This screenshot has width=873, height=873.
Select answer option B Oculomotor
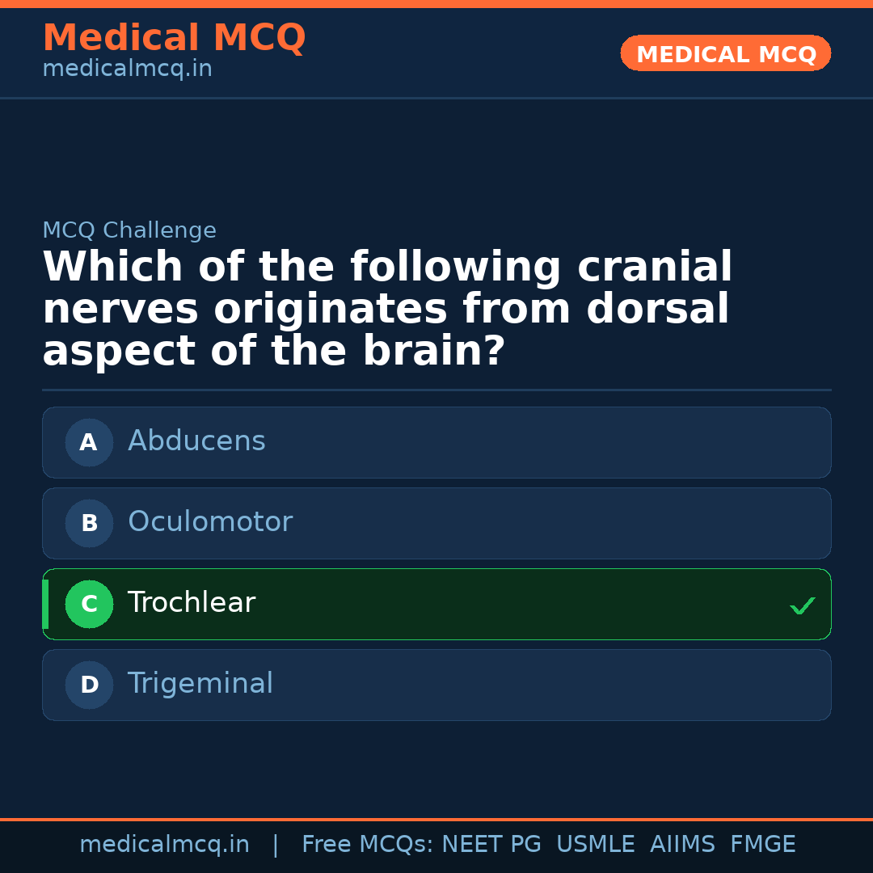tap(436, 523)
